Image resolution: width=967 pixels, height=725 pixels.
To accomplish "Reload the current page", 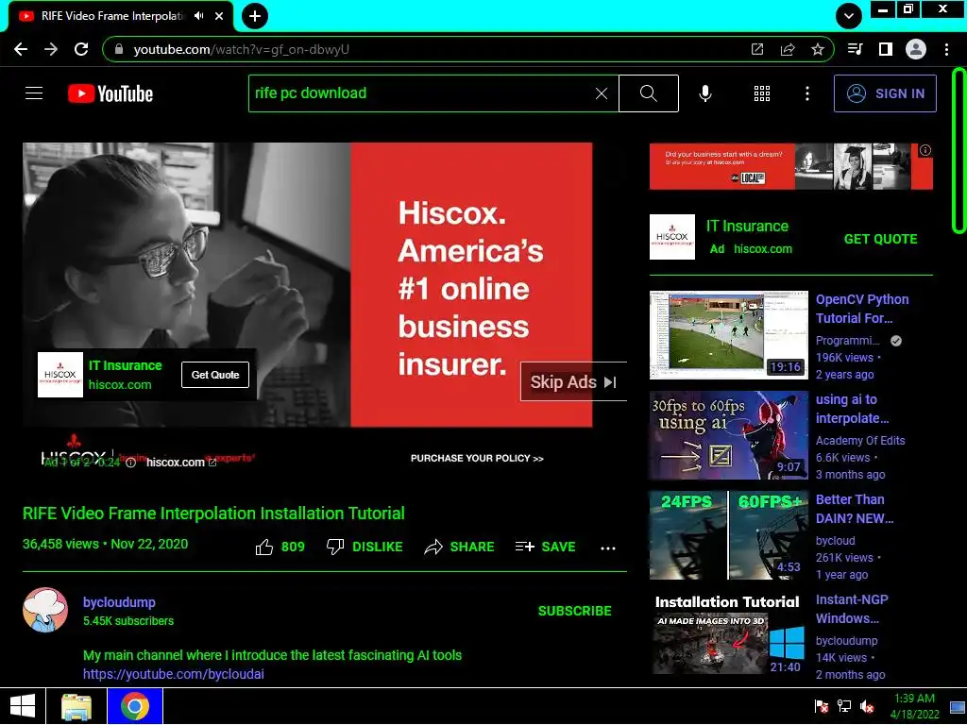I will [81, 49].
